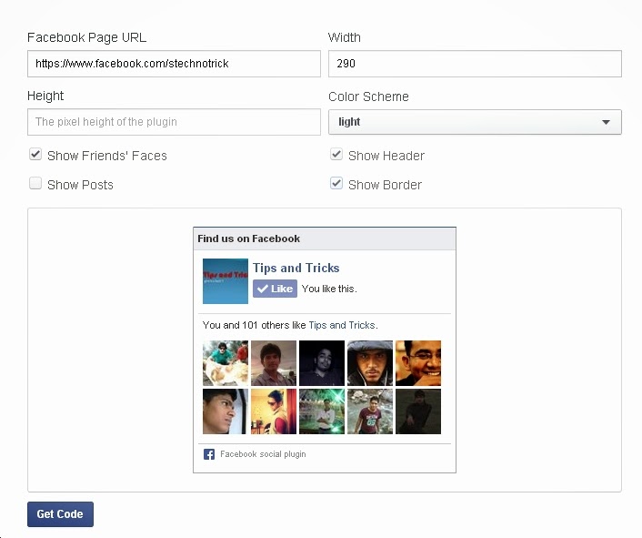Click hooded man photo in top row
642x538 pixels.
point(370,363)
